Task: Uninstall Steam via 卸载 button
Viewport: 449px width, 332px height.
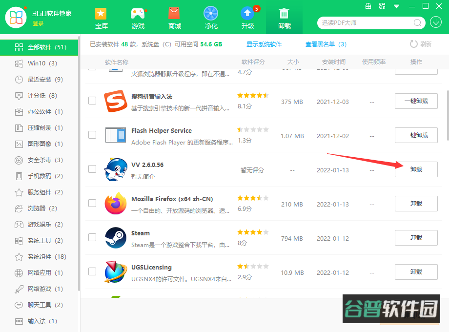Action: click(416, 237)
